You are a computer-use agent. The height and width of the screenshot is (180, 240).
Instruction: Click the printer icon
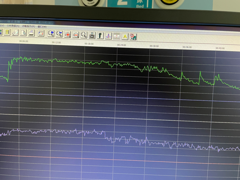(32, 33)
